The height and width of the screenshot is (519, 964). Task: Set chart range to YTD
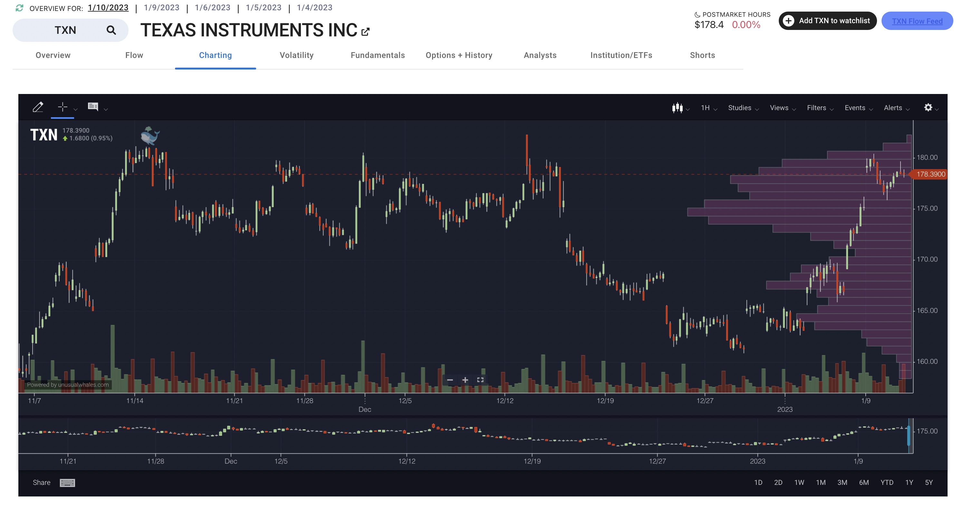(x=887, y=482)
